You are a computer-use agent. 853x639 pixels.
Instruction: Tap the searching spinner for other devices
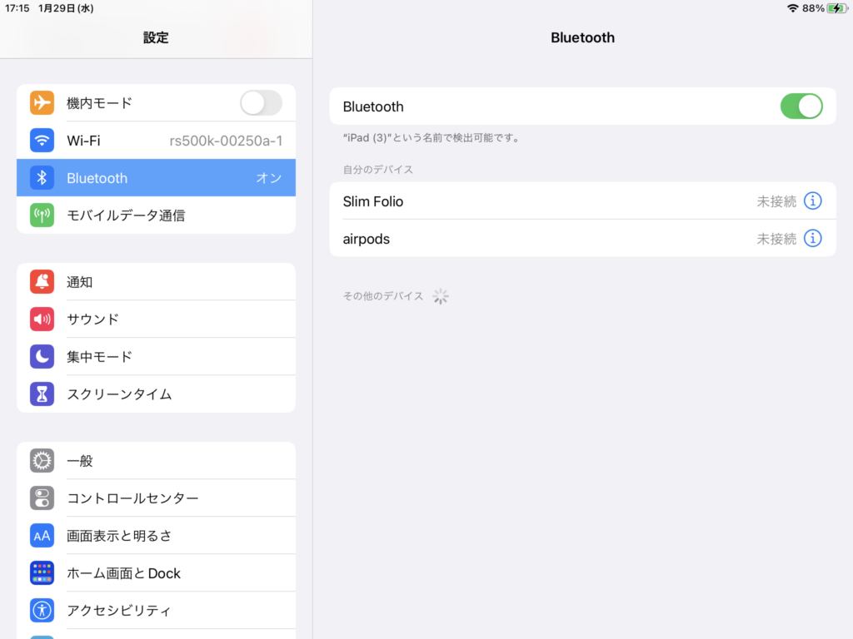pos(441,296)
